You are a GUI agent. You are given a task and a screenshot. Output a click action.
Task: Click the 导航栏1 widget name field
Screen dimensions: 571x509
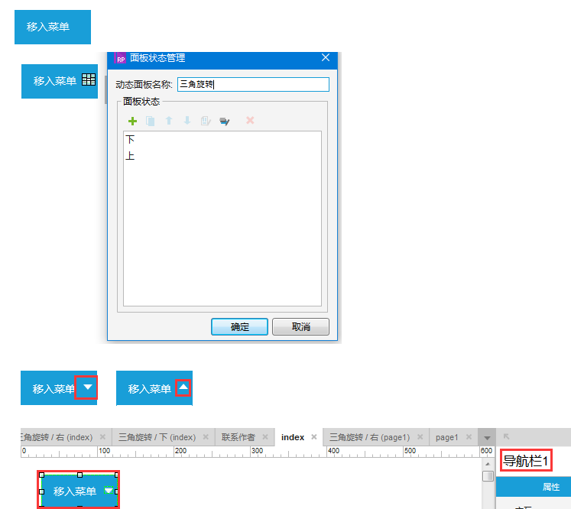click(x=526, y=461)
